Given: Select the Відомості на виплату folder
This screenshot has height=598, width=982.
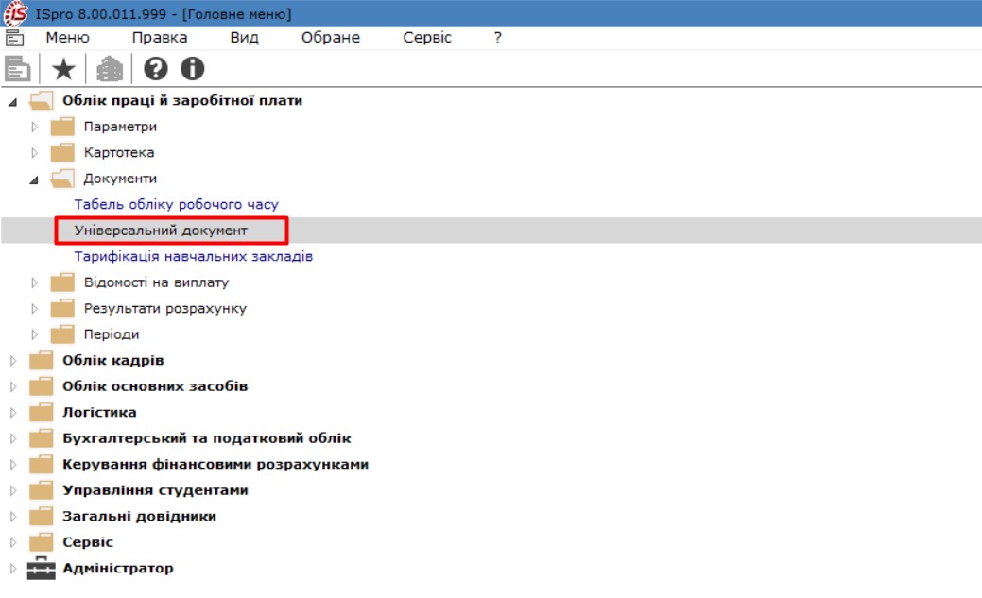Looking at the screenshot, I should point(155,282).
